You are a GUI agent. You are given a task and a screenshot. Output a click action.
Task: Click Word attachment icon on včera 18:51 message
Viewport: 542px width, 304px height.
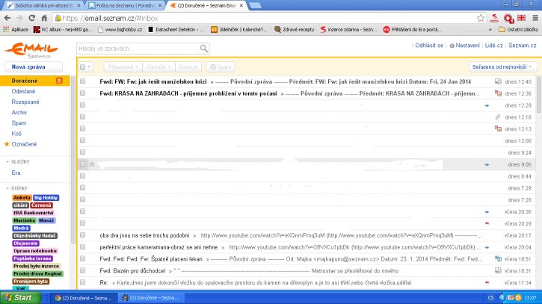pyautogui.click(x=498, y=258)
